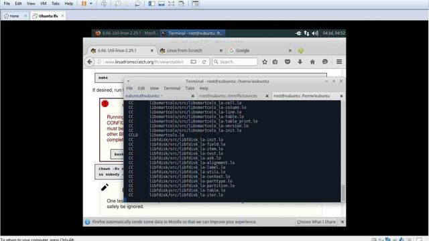
Task: Open VMware Tabs menu
Action: tap(56, 3)
